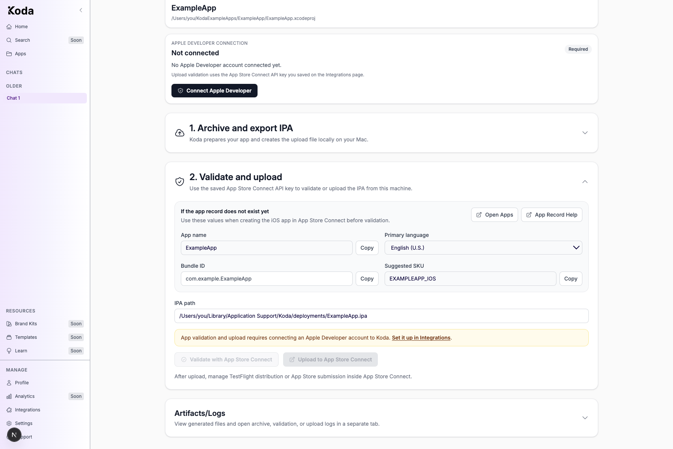Click the Suggested SKU field
This screenshot has height=449, width=673.
click(470, 279)
